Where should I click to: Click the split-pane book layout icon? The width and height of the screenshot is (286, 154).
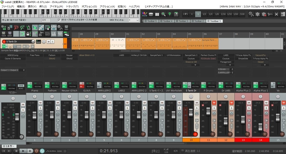click(x=157, y=14)
